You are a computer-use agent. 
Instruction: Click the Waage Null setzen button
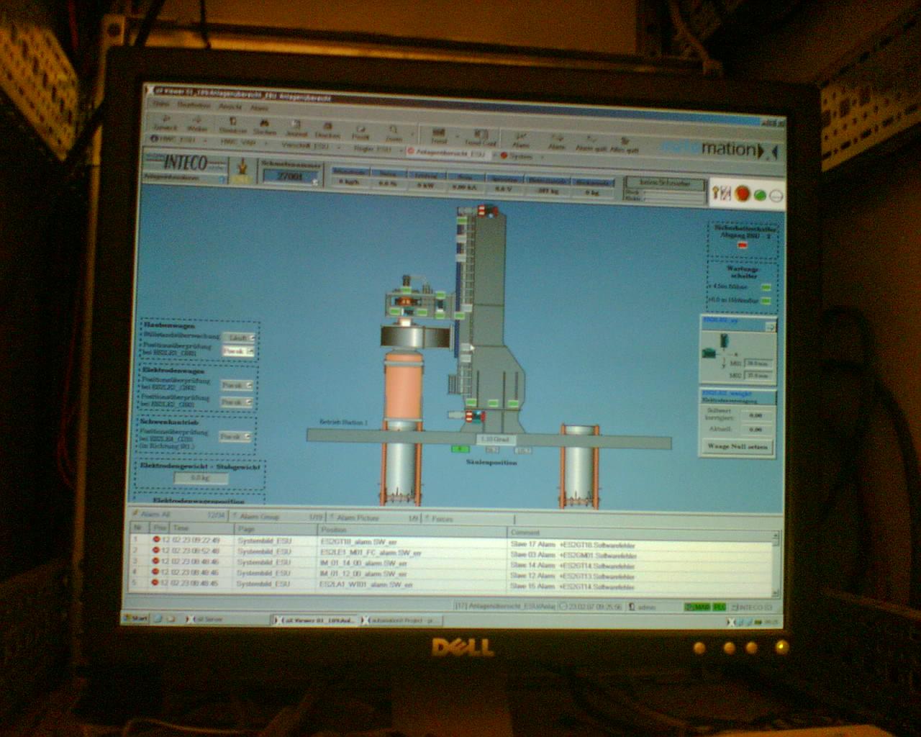tap(738, 446)
